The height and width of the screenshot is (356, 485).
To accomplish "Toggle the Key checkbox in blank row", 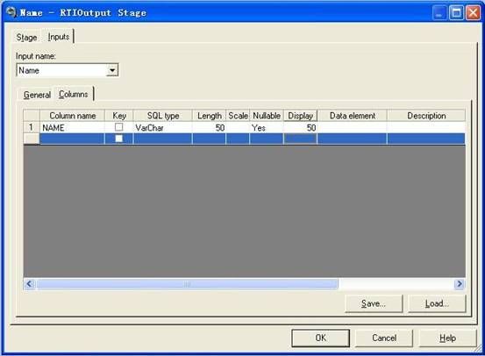I will tap(118, 139).
